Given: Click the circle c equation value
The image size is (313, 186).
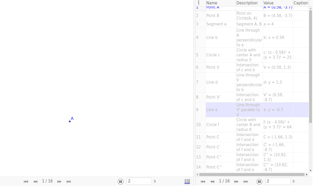Looking at the screenshot, I should 277,55.
